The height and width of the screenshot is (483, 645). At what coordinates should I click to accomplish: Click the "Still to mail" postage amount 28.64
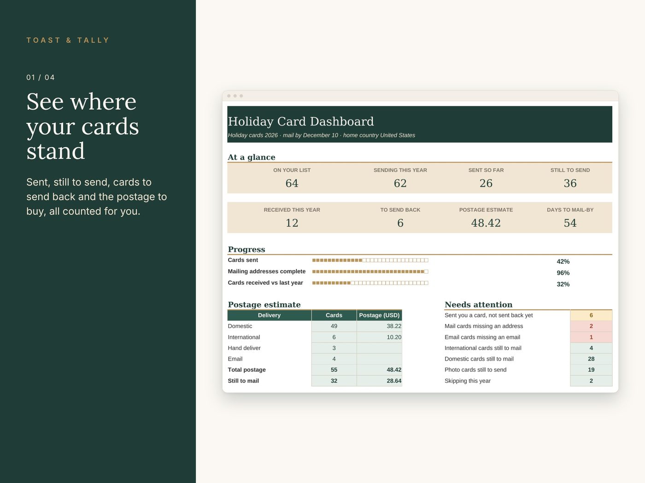coord(379,381)
